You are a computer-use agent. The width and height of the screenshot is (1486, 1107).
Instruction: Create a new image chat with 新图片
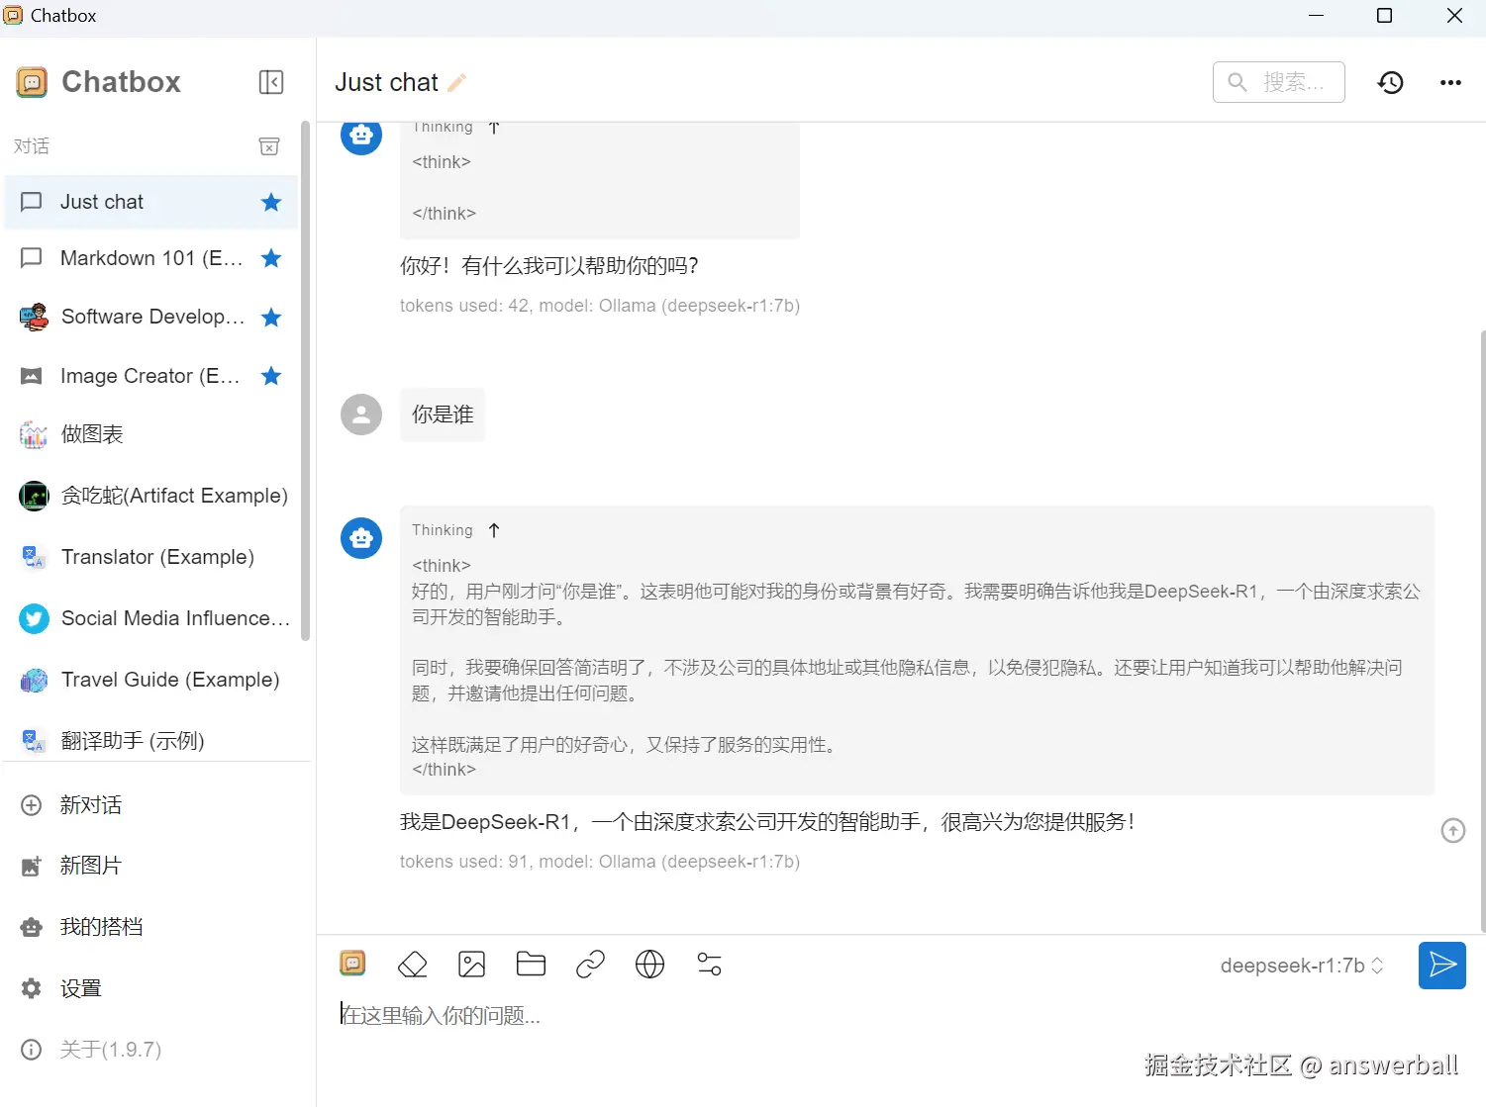pos(157,866)
